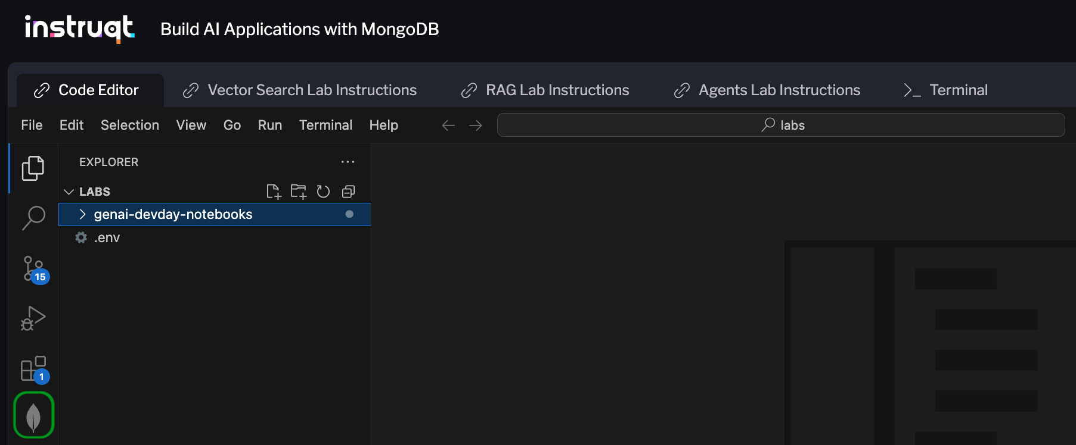
Task: Switch to the Code Editor tab
Action: [x=90, y=90]
